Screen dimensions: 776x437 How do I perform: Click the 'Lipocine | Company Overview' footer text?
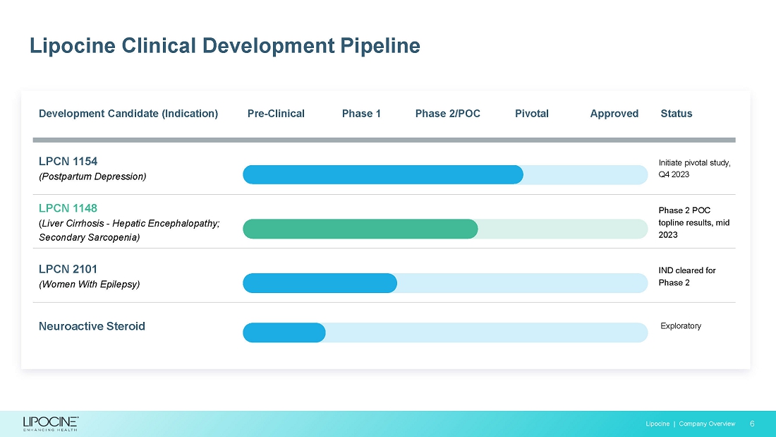coord(690,424)
